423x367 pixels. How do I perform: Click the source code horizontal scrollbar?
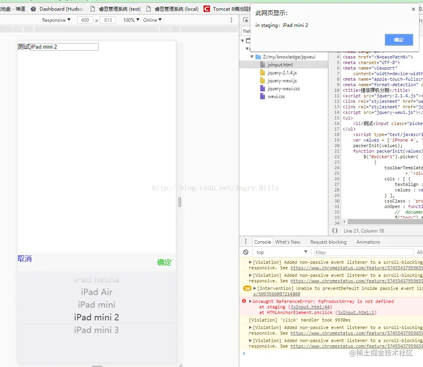[385, 222]
